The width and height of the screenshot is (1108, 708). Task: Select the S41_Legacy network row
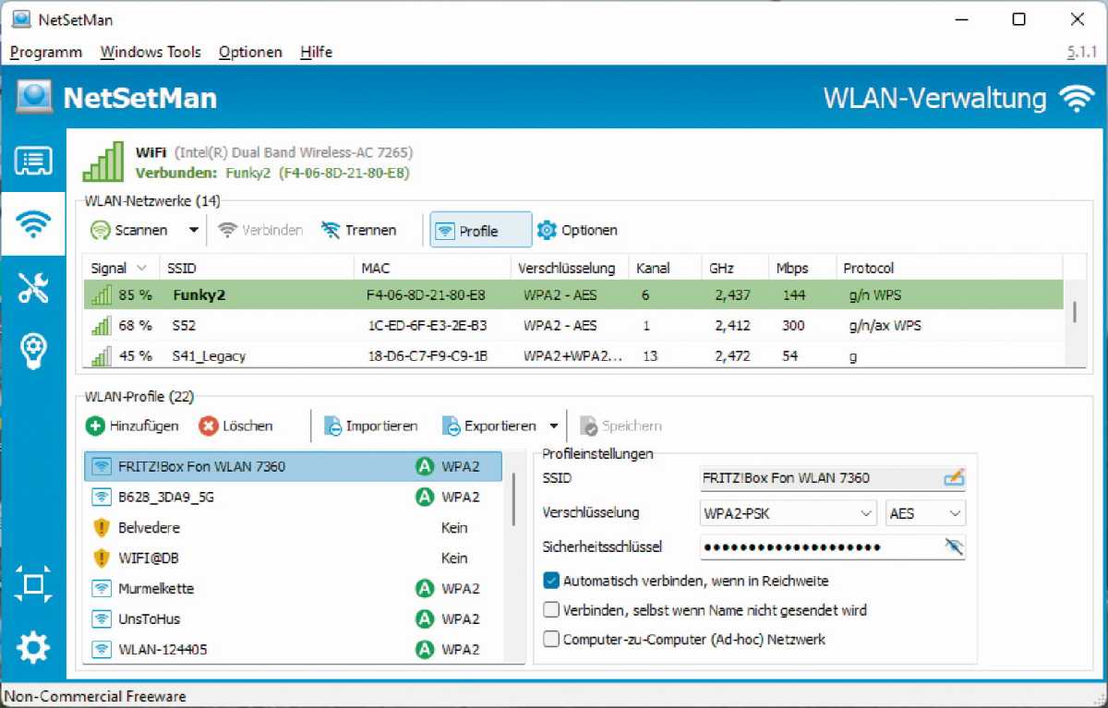573,355
